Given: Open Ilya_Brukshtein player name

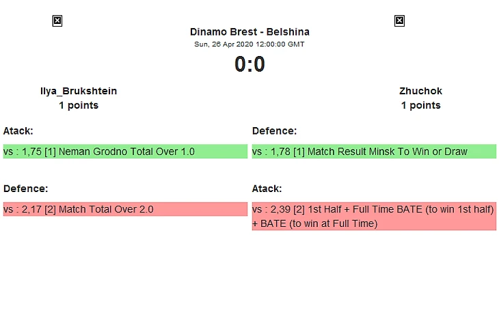Looking at the screenshot, I should 79,91.
